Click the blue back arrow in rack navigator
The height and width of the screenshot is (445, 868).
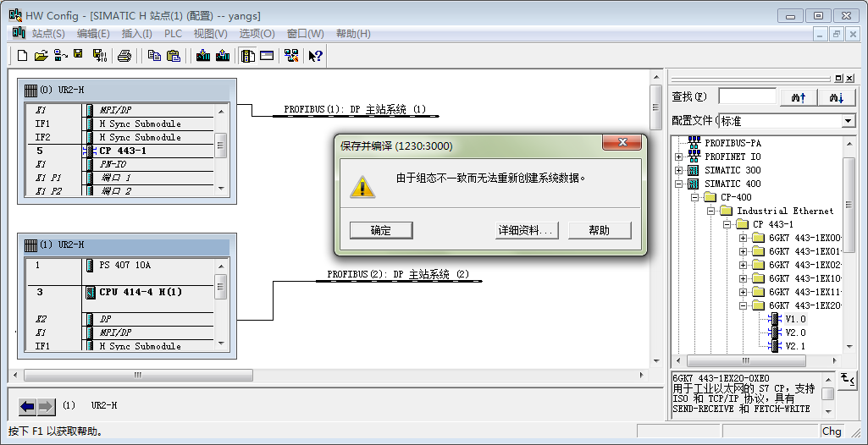28,407
